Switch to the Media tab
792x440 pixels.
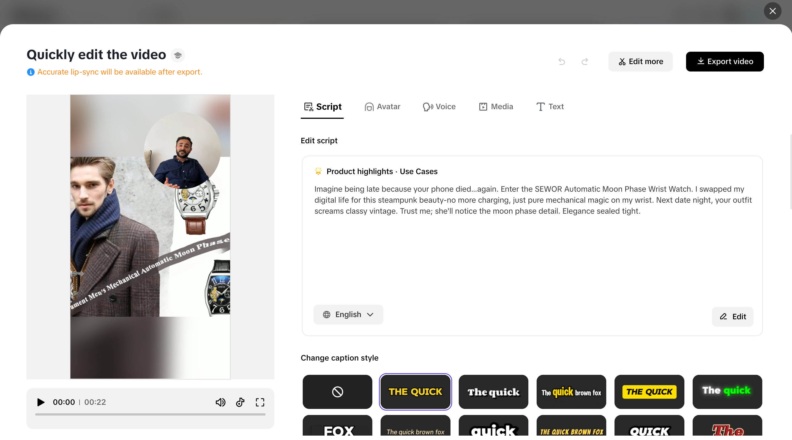click(x=496, y=107)
